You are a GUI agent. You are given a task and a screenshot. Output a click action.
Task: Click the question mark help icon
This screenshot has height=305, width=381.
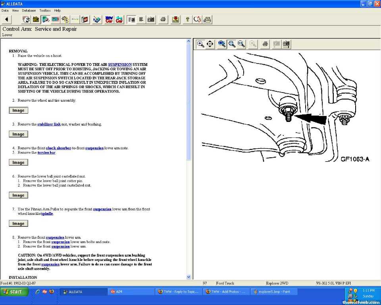point(187,19)
